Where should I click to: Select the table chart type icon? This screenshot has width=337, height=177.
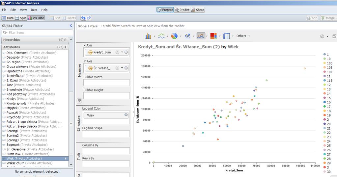[227, 36]
